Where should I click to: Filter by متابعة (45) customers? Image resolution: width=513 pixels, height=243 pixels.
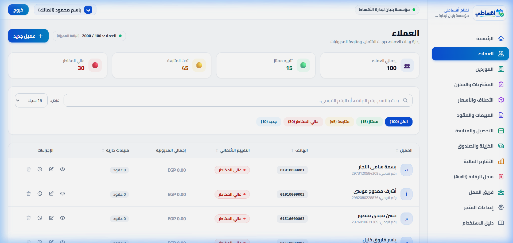tap(340, 122)
